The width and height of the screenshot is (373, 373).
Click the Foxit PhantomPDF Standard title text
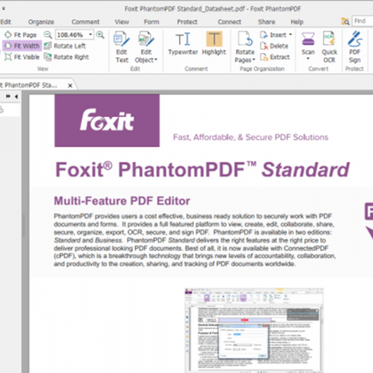click(x=202, y=169)
